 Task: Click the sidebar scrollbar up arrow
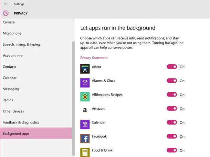[x=73, y=20]
